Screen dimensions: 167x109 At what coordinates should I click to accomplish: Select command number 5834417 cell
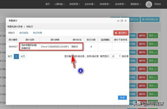(x=13, y=47)
